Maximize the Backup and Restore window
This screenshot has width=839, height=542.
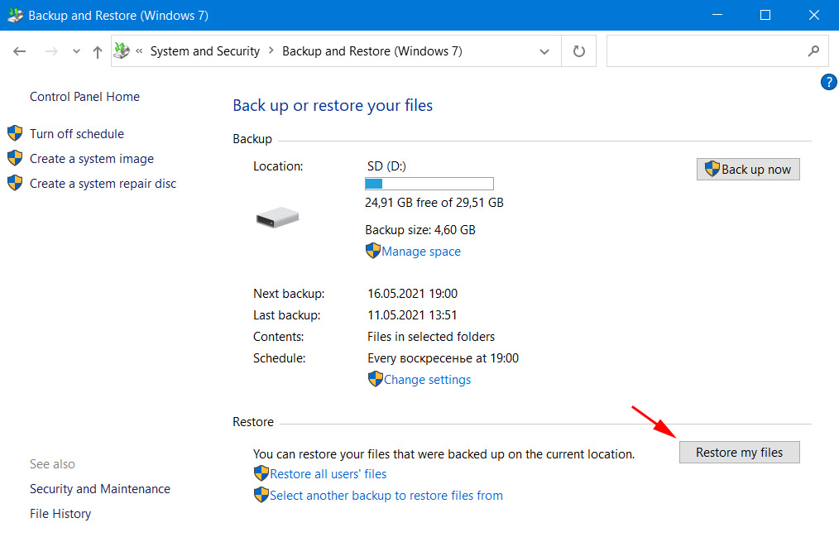point(765,15)
